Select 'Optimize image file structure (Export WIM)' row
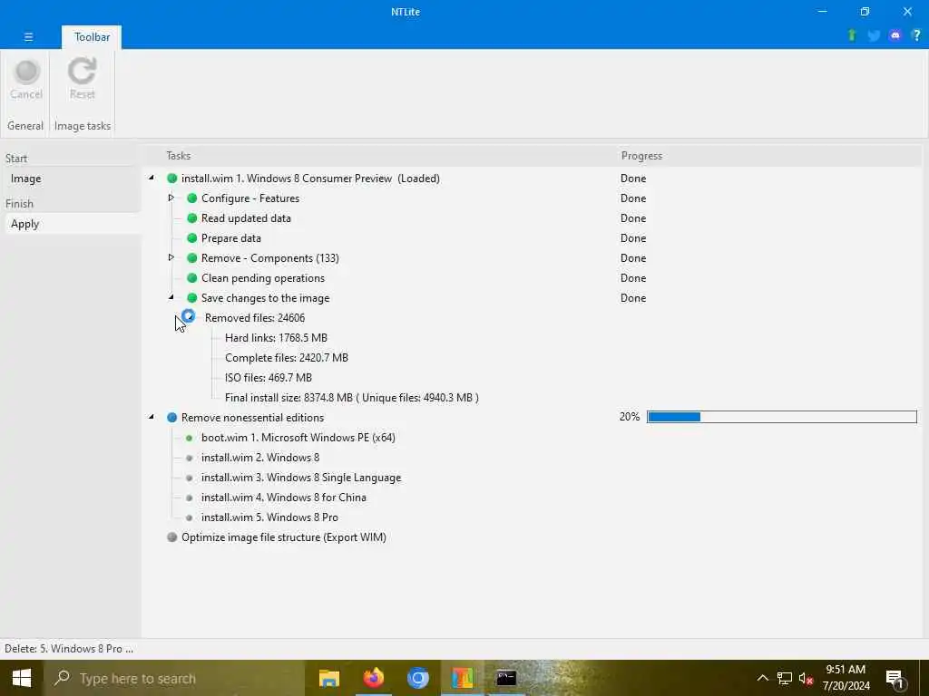The width and height of the screenshot is (929, 696). tap(284, 536)
